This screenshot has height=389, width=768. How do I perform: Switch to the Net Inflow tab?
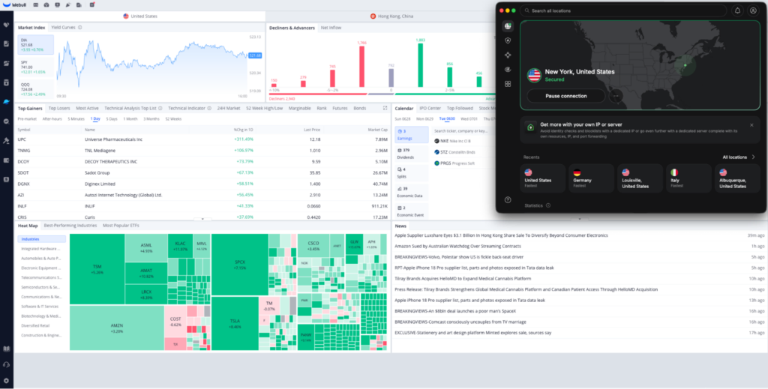click(x=331, y=28)
